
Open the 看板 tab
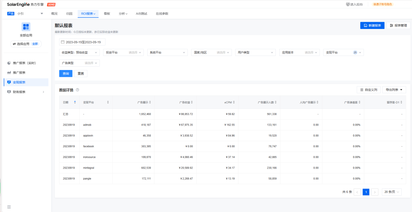[x=107, y=14]
